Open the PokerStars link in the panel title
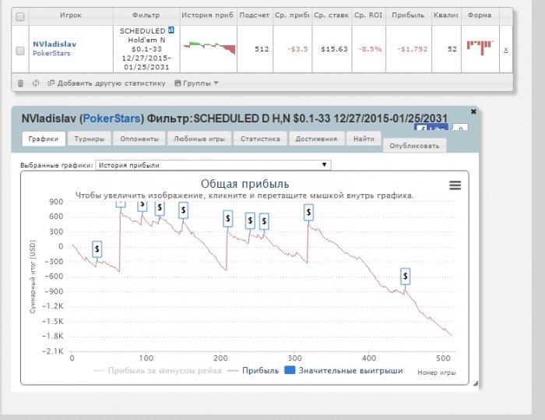Image resolution: width=545 pixels, height=420 pixels. tap(111, 118)
